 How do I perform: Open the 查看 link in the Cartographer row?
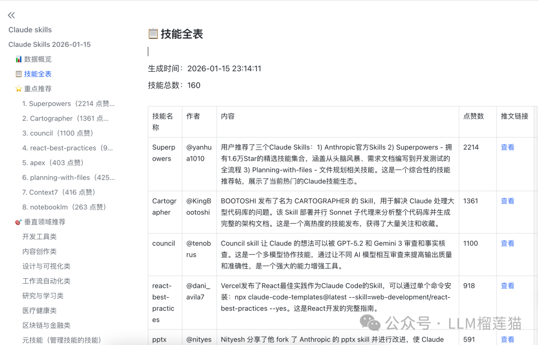tap(507, 201)
